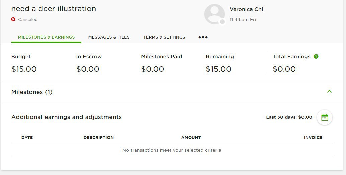Open the calendar date range picker
The image size is (346, 175).
point(324,117)
